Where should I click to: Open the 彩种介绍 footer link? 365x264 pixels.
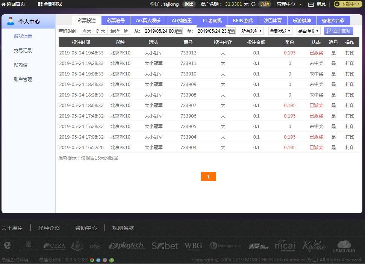click(49, 228)
